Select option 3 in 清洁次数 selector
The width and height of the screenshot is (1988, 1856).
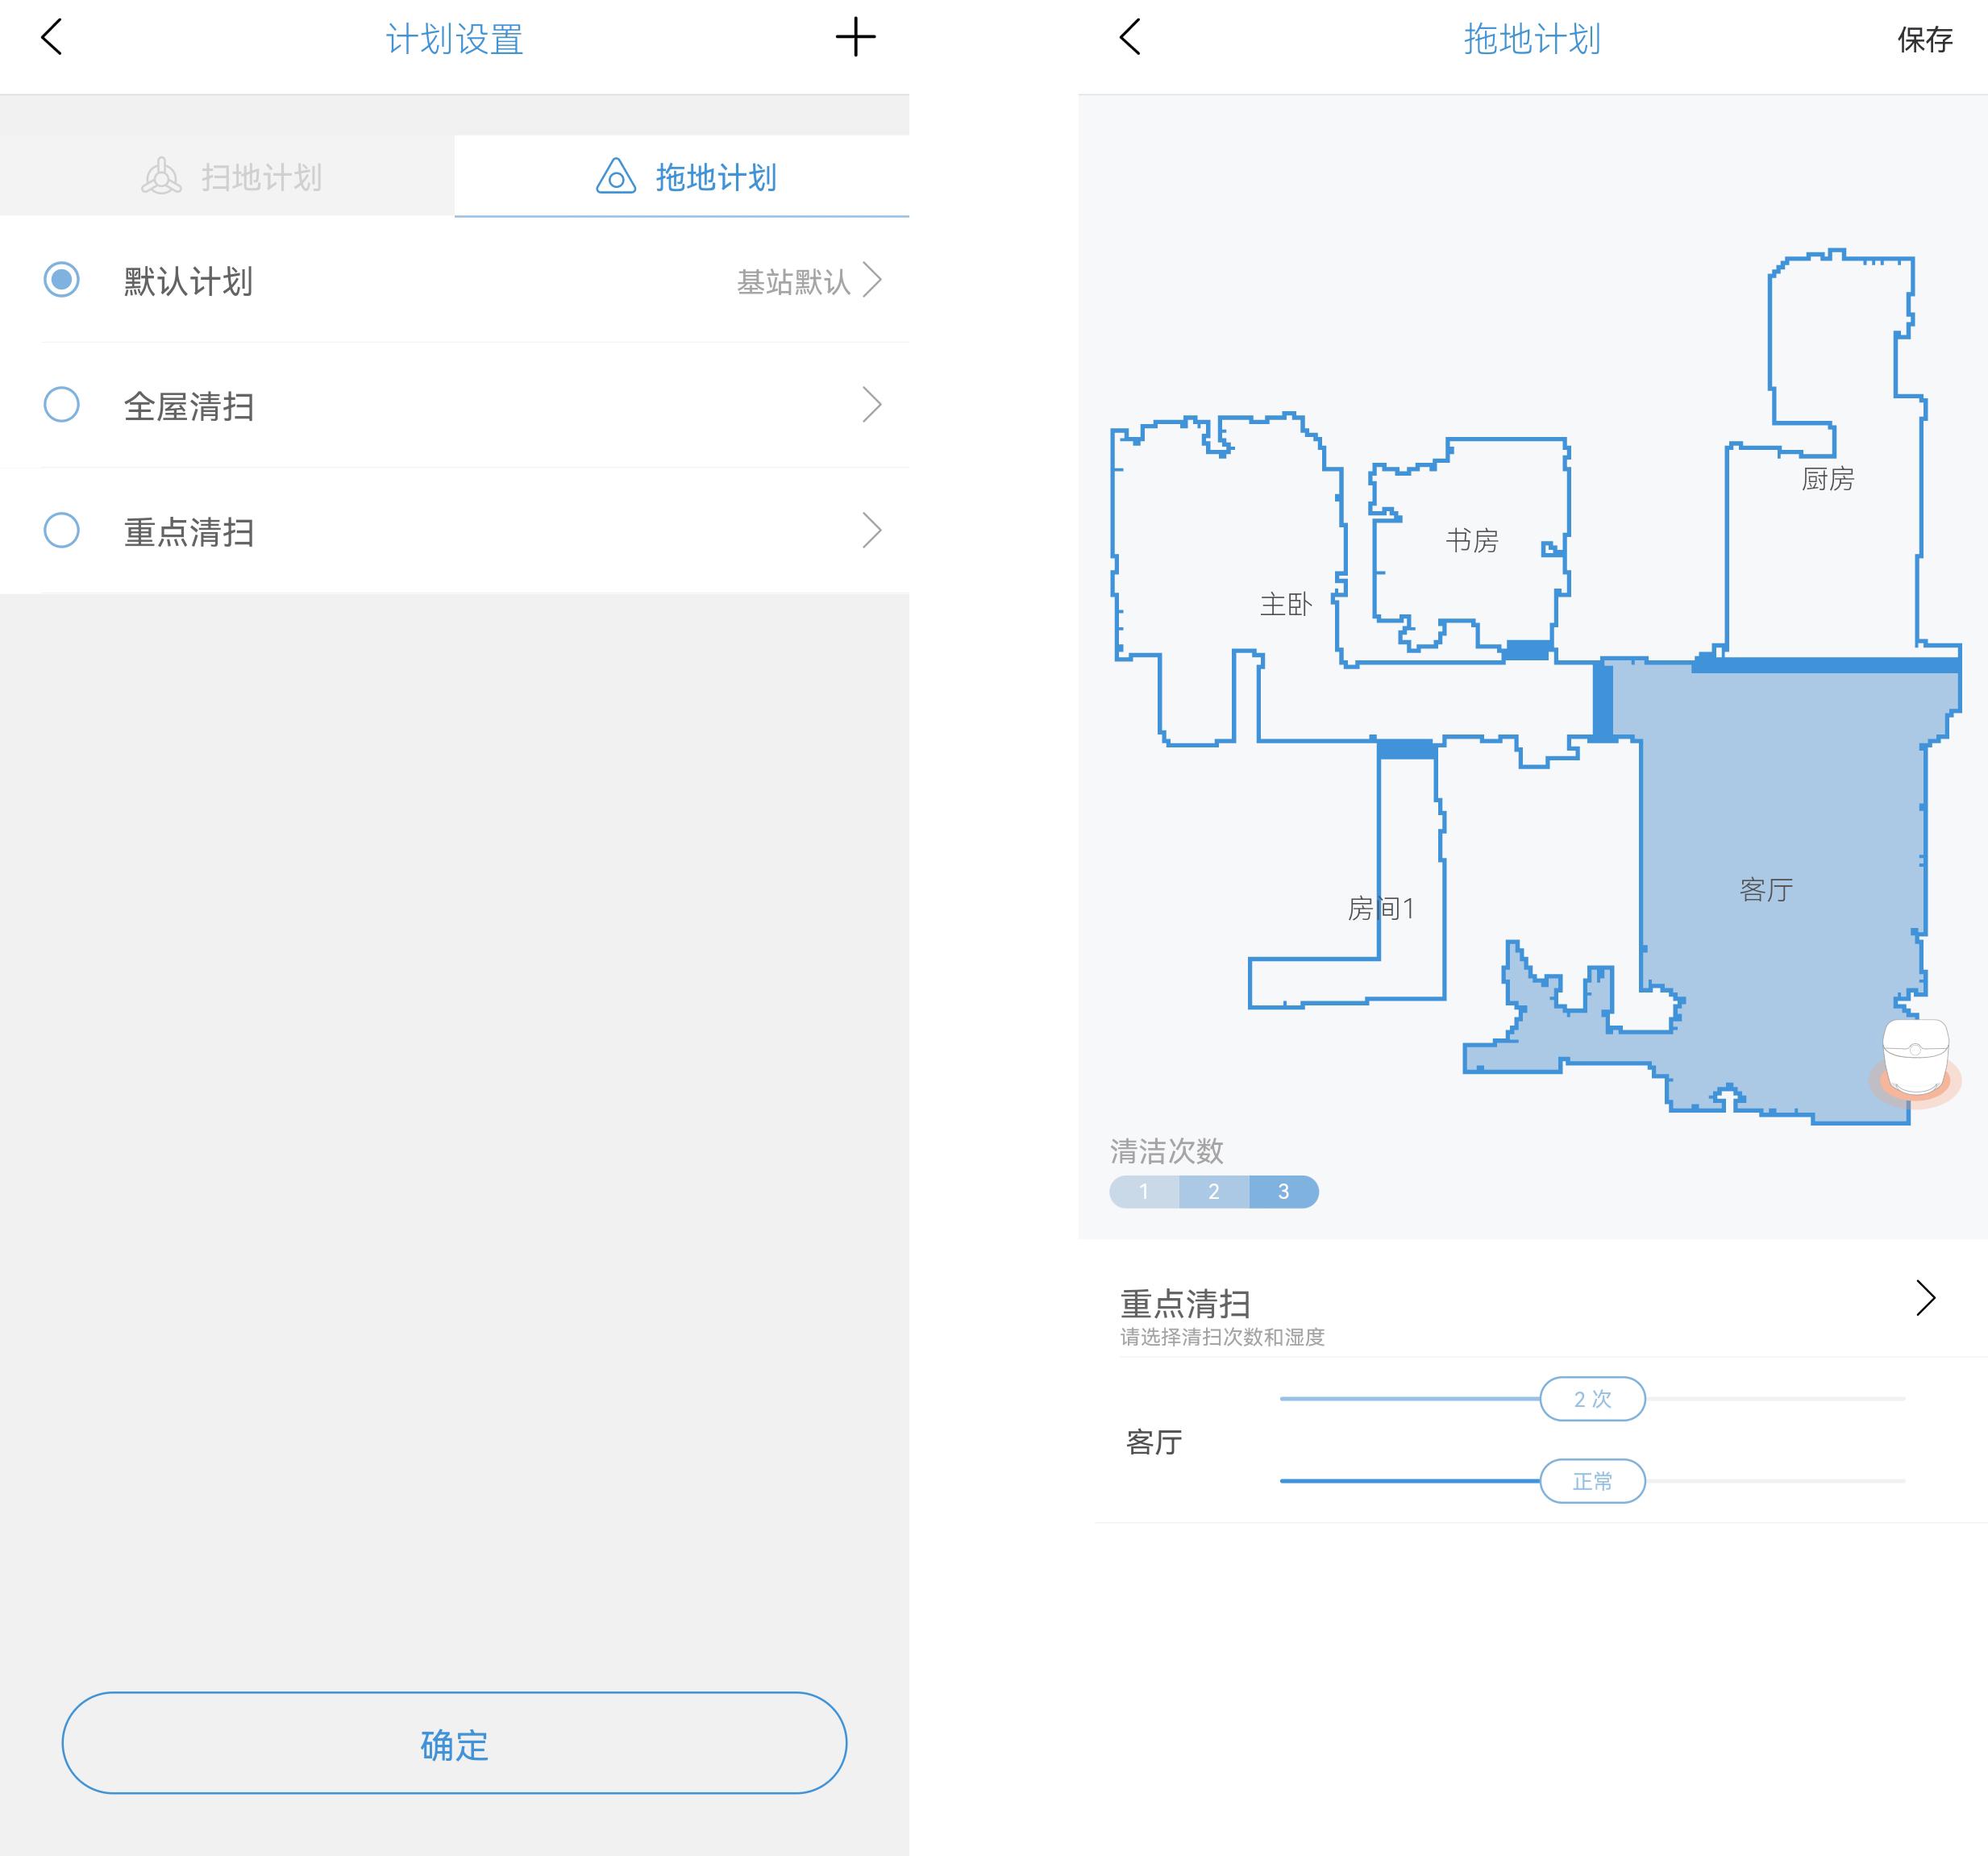(x=1283, y=1191)
